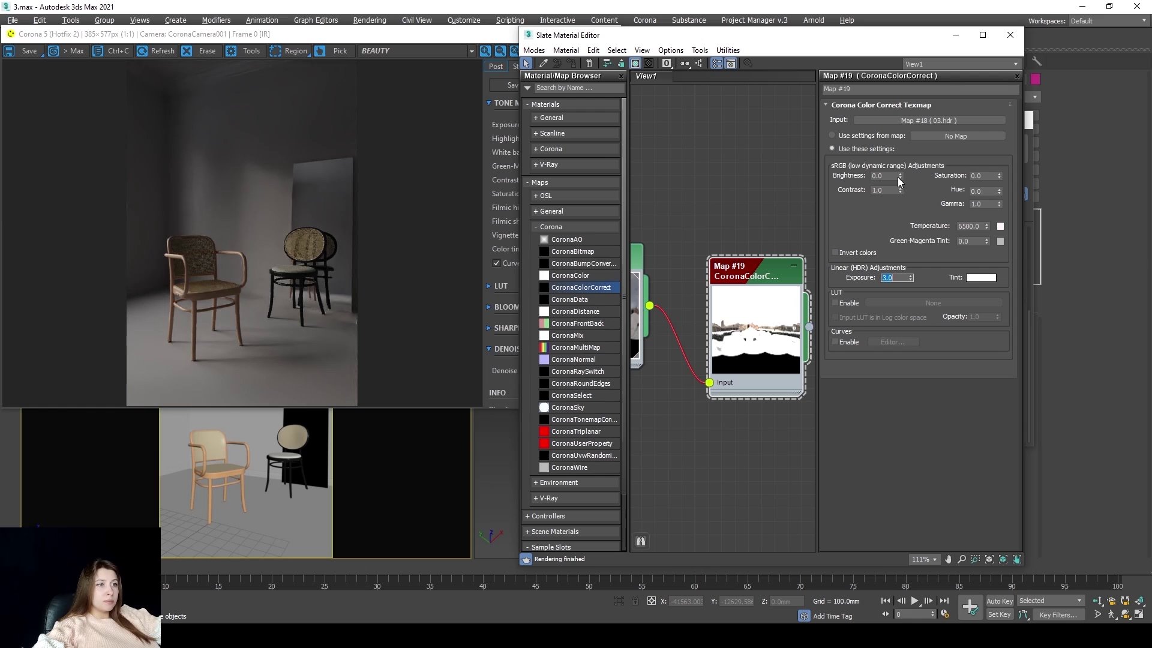Click the Zoom magnifier tool in Slate navigator
Viewport: 1152px width, 648px height.
click(x=962, y=559)
